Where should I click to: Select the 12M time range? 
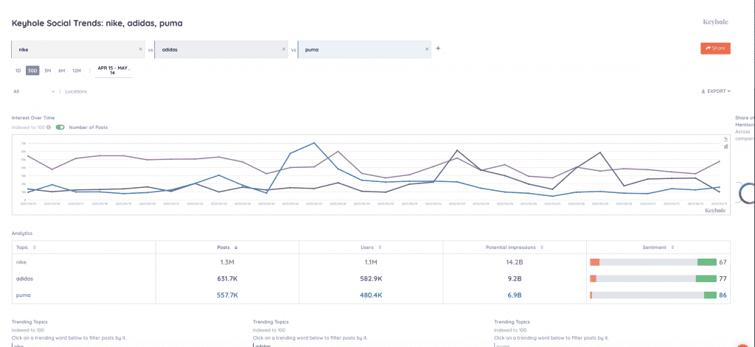[77, 71]
